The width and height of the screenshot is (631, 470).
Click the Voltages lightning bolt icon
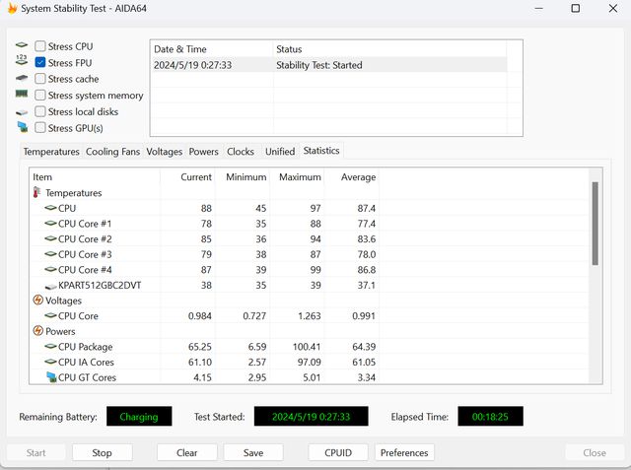click(37, 301)
